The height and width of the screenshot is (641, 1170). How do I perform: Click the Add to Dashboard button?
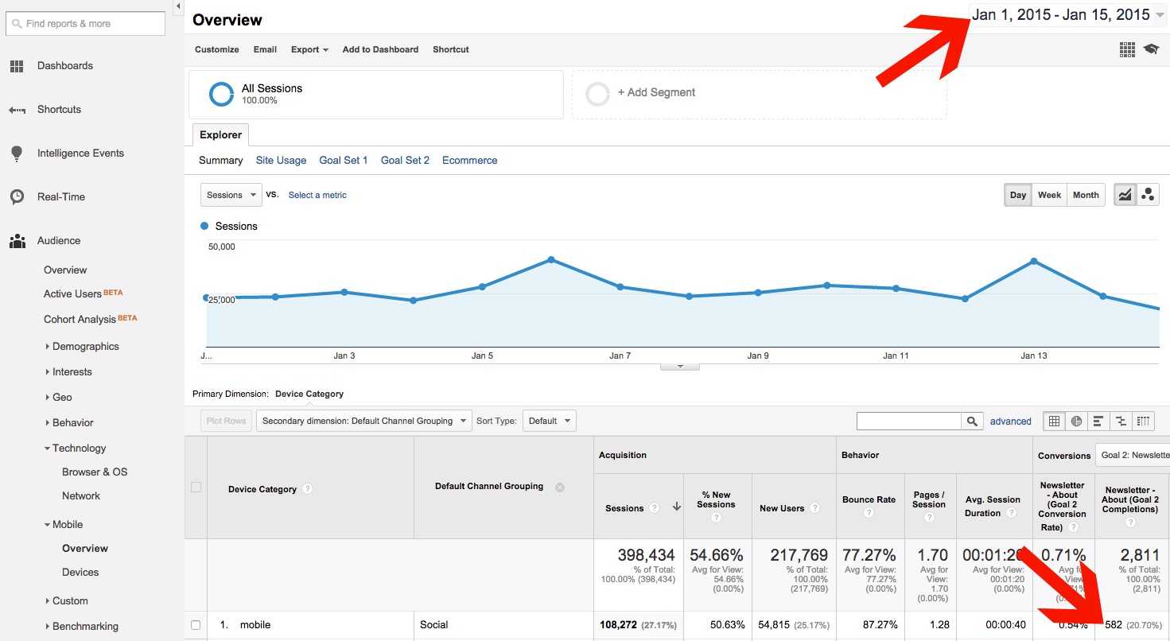coord(380,49)
